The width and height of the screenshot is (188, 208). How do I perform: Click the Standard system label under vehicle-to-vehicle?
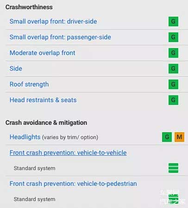coord(34,168)
